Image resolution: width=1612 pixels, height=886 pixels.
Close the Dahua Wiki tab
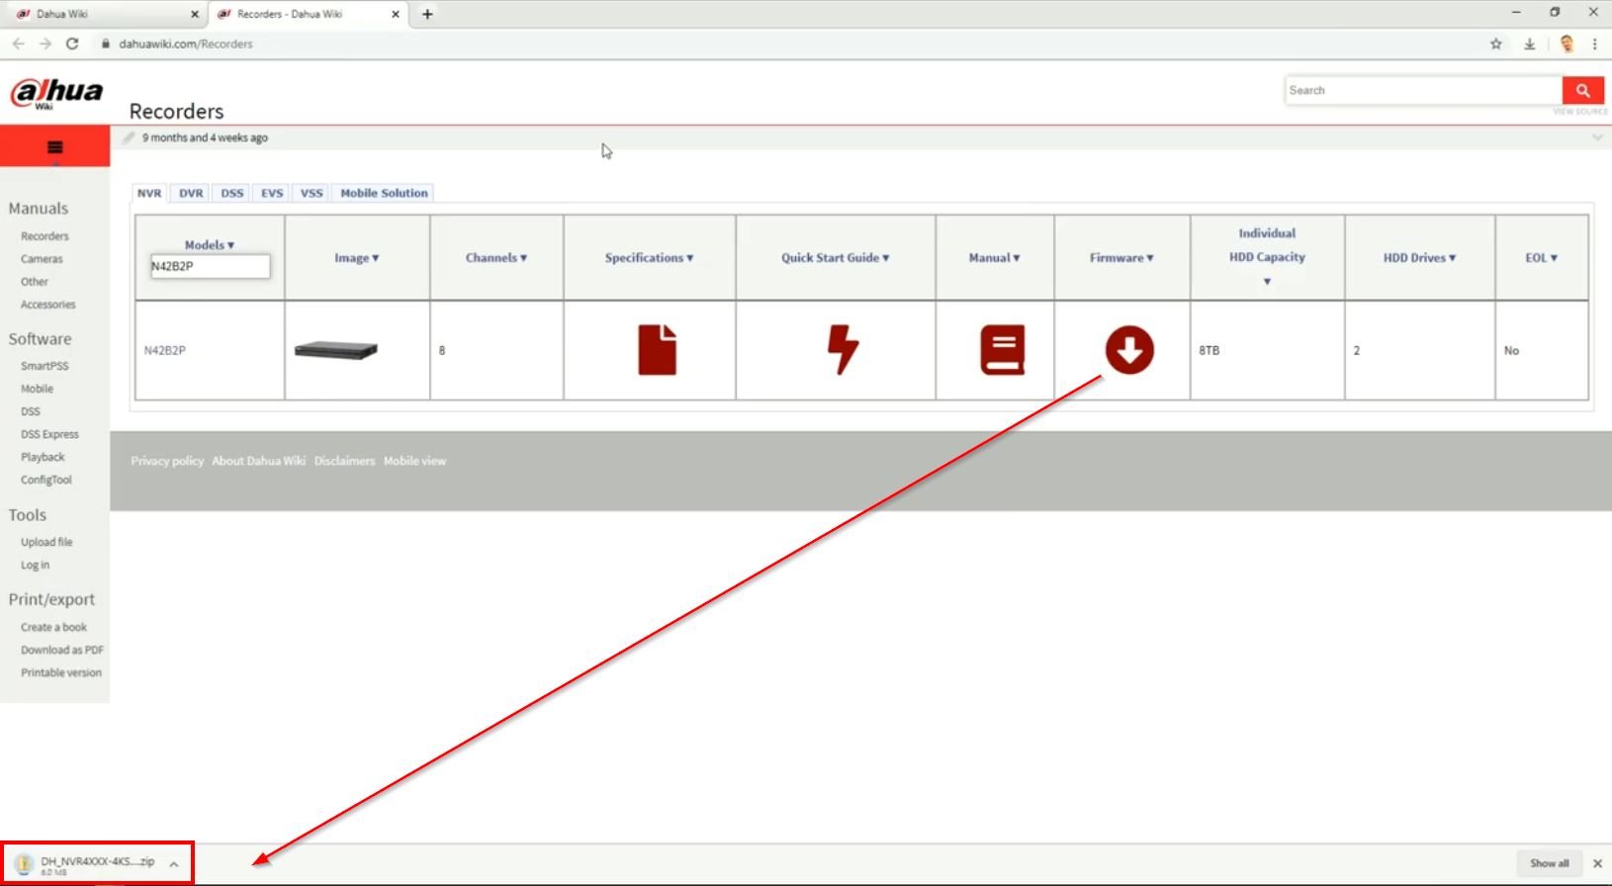point(194,14)
